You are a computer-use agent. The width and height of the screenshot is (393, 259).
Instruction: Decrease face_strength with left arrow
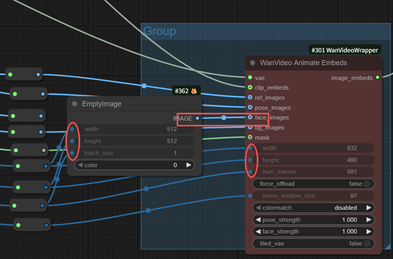pos(258,231)
